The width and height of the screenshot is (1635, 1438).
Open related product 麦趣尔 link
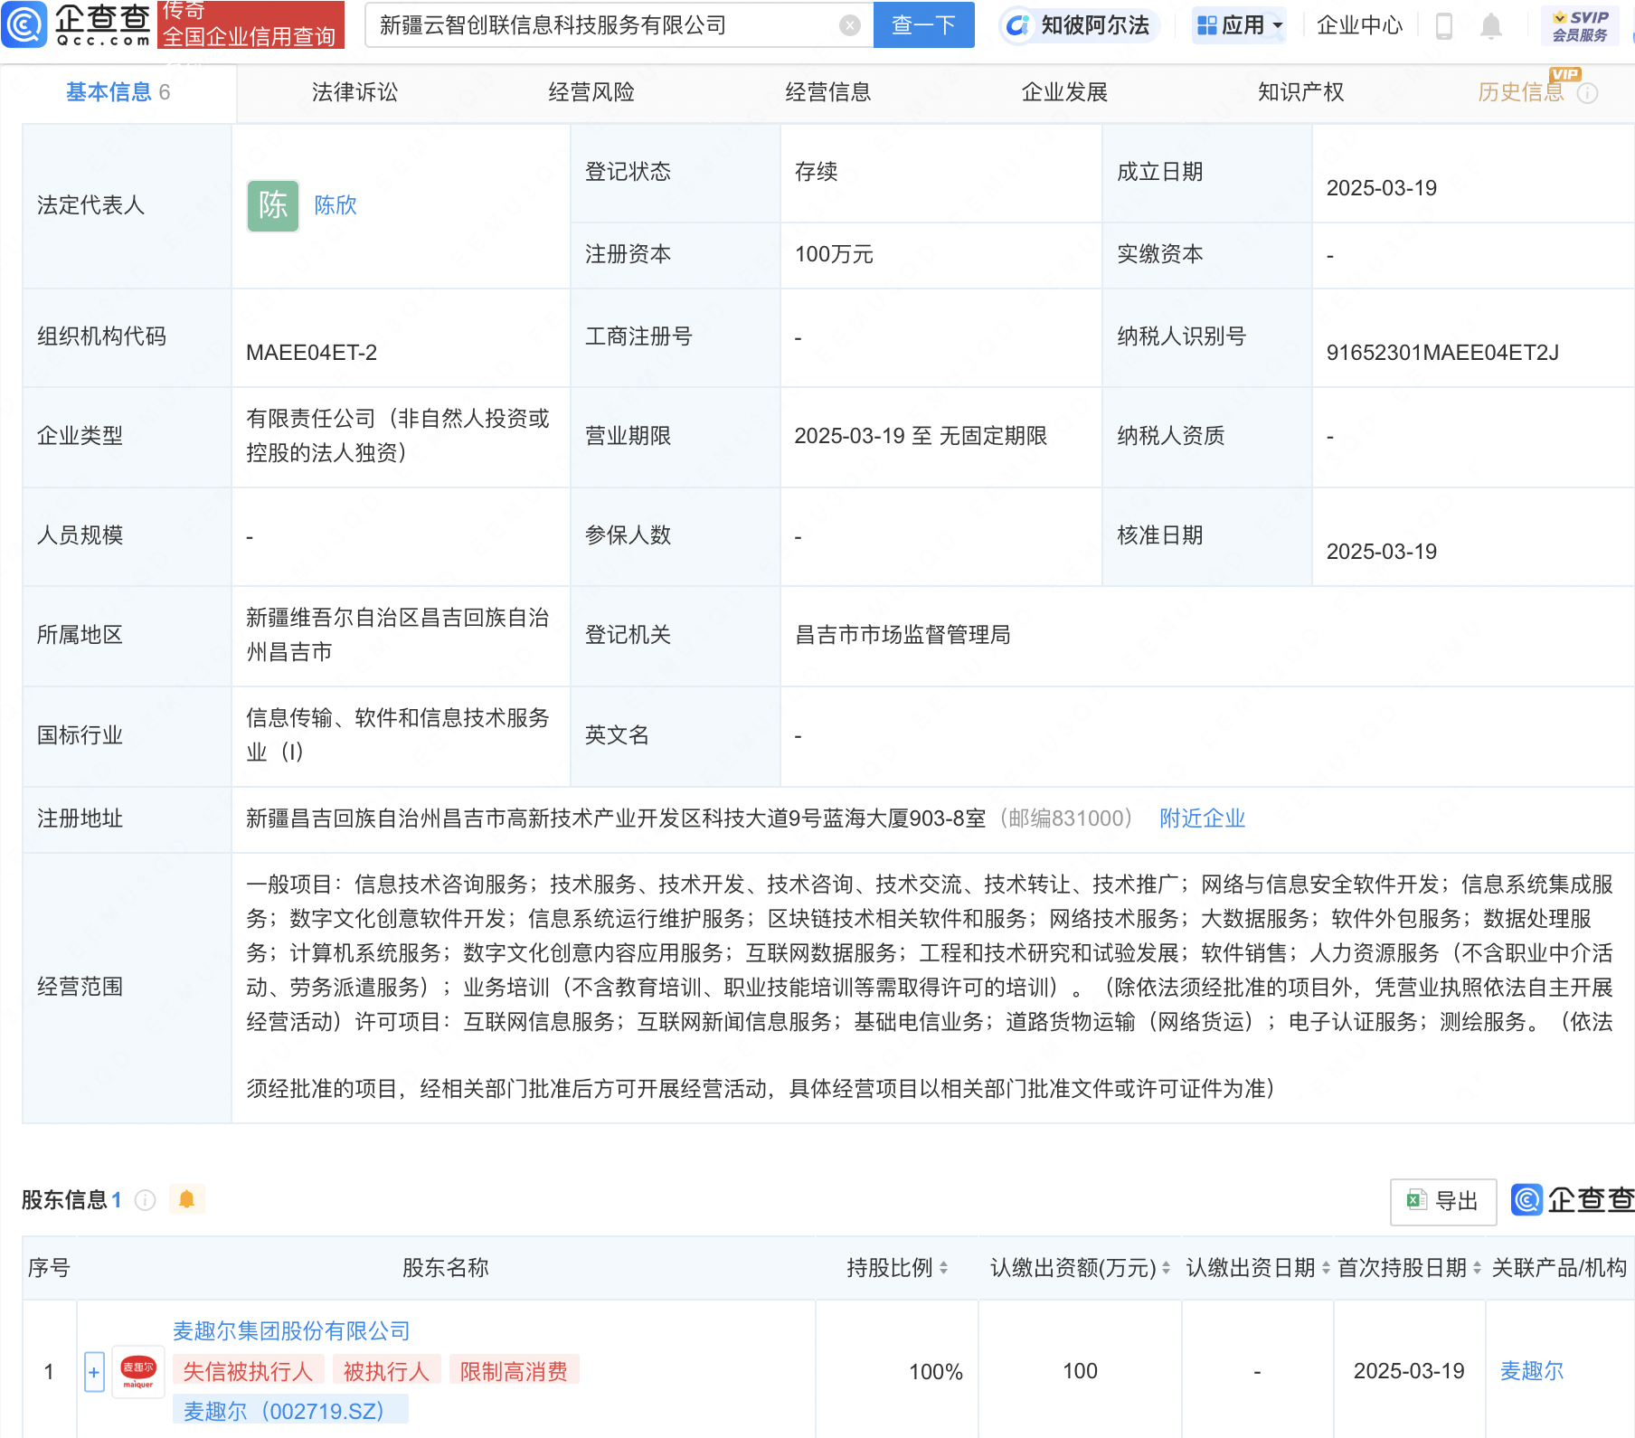tap(1532, 1371)
